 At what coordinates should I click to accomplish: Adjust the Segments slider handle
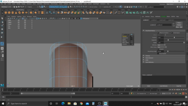[168, 40]
